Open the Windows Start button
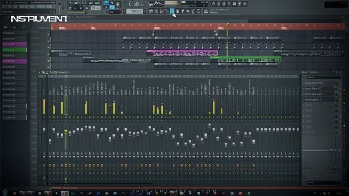Image resolution: width=349 pixels, height=196 pixels. [5, 193]
